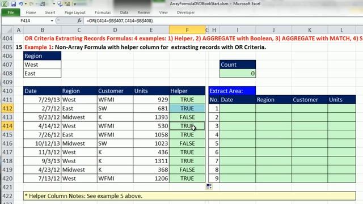Expand the Name Box dropdown arrow

point(52,21)
